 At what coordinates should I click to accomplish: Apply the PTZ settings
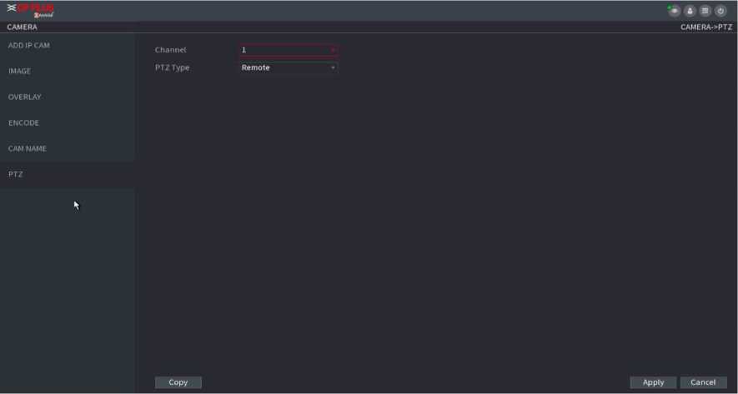(x=653, y=382)
